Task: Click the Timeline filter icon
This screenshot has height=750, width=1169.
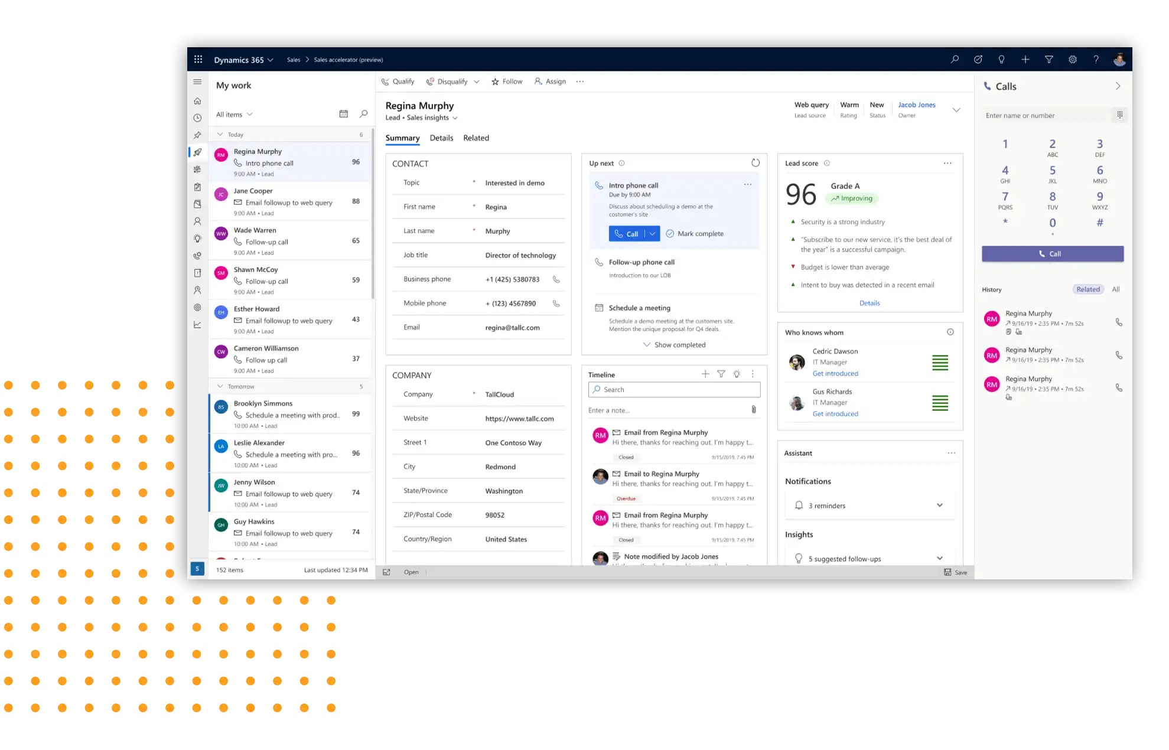Action: [x=721, y=374]
